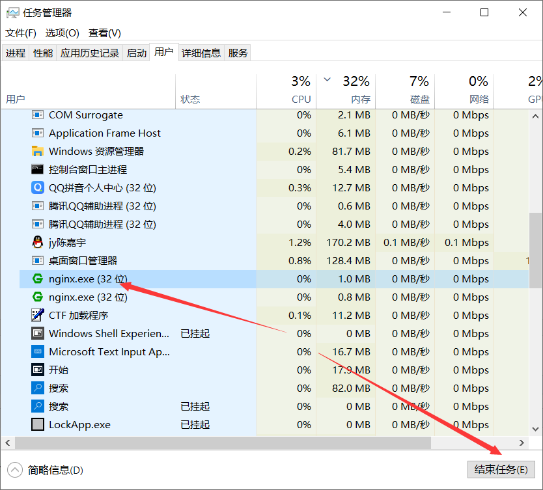
Task: Click 已挂起 status of LockApp.exe
Action: click(x=195, y=424)
